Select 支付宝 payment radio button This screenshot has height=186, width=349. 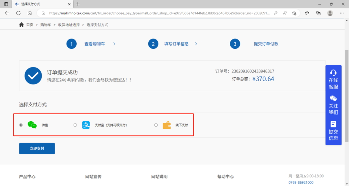click(x=75, y=125)
